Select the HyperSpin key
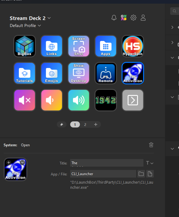This screenshot has height=217, width=179. (x=133, y=46)
